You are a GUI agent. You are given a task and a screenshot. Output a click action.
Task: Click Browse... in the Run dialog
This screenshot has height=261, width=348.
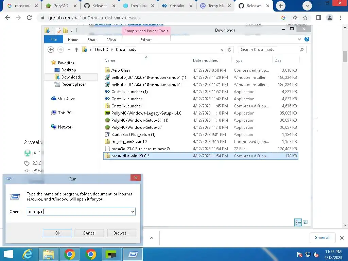[x=121, y=233]
